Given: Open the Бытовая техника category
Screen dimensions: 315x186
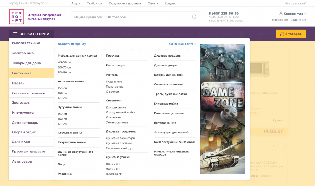Looking at the screenshot, I should pos(26,43).
